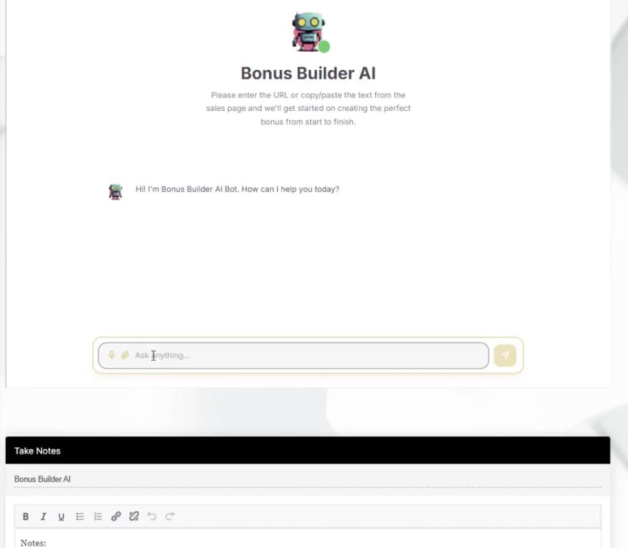Click the green online status dot
Screen dimensions: 628x548
click(324, 47)
